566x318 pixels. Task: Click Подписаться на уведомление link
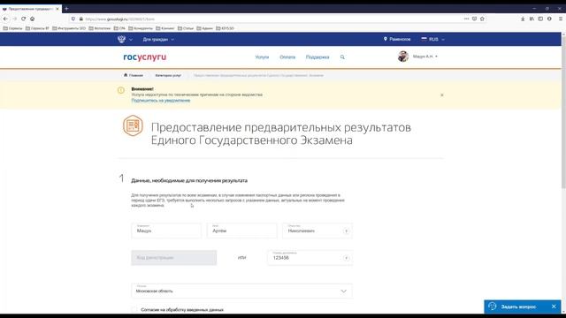click(161, 101)
